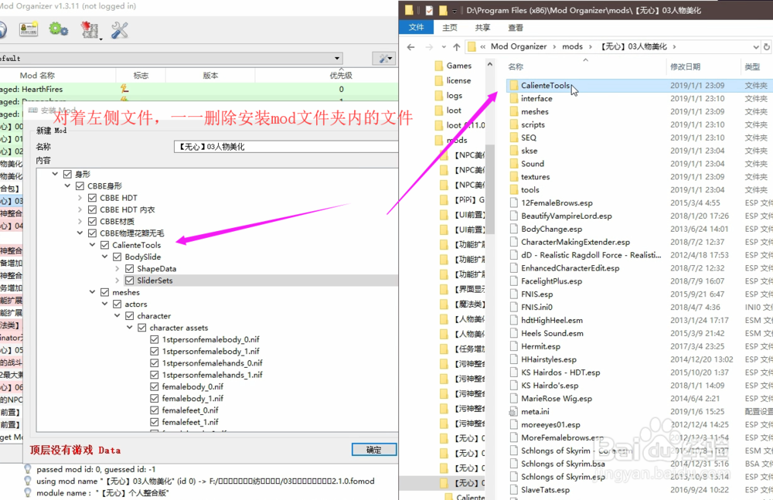
Task: Sort mods by Mod 名称 column
Action: tap(37, 76)
